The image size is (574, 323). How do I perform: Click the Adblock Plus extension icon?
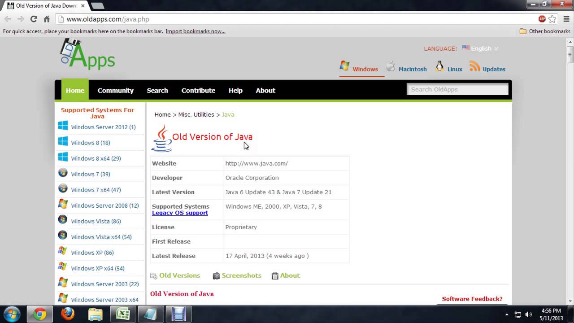pyautogui.click(x=542, y=19)
